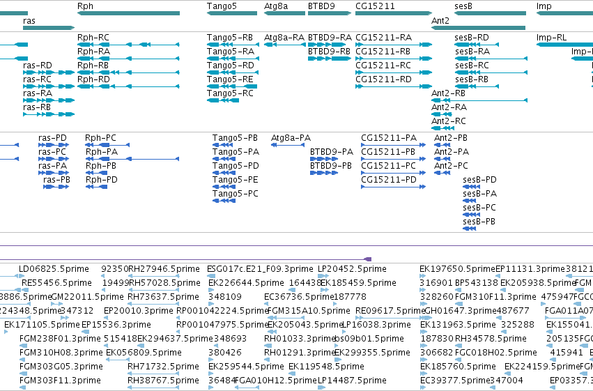Select transcript Ant2-RC
This screenshot has width=593, height=391.
(x=443, y=128)
